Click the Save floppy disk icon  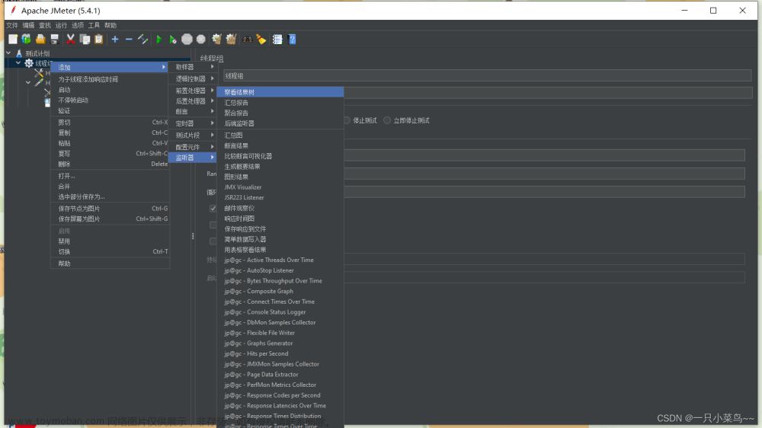[54, 40]
